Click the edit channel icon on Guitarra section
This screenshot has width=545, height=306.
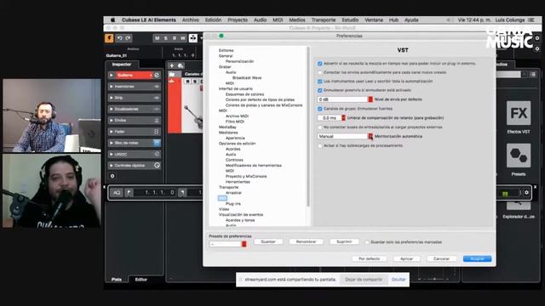157,75
